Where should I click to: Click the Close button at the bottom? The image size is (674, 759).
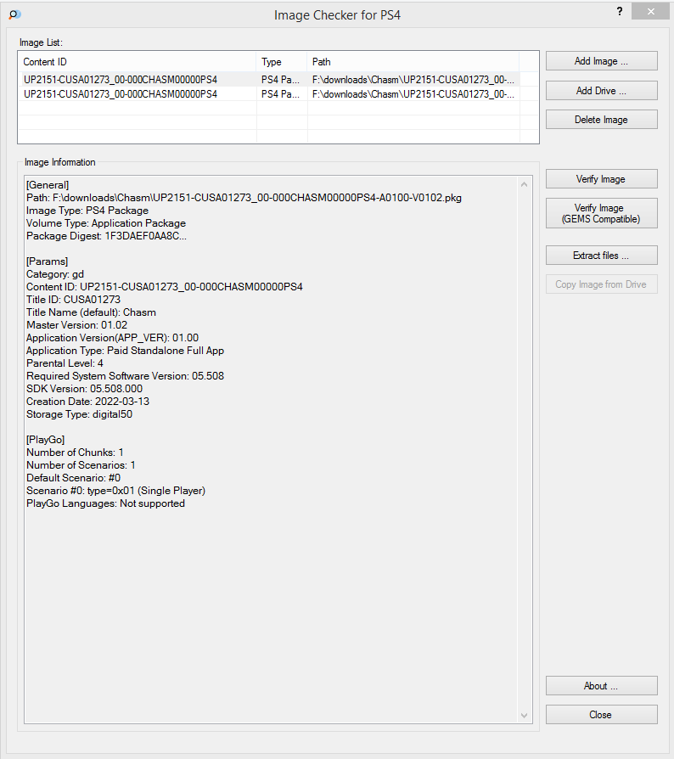tap(602, 715)
